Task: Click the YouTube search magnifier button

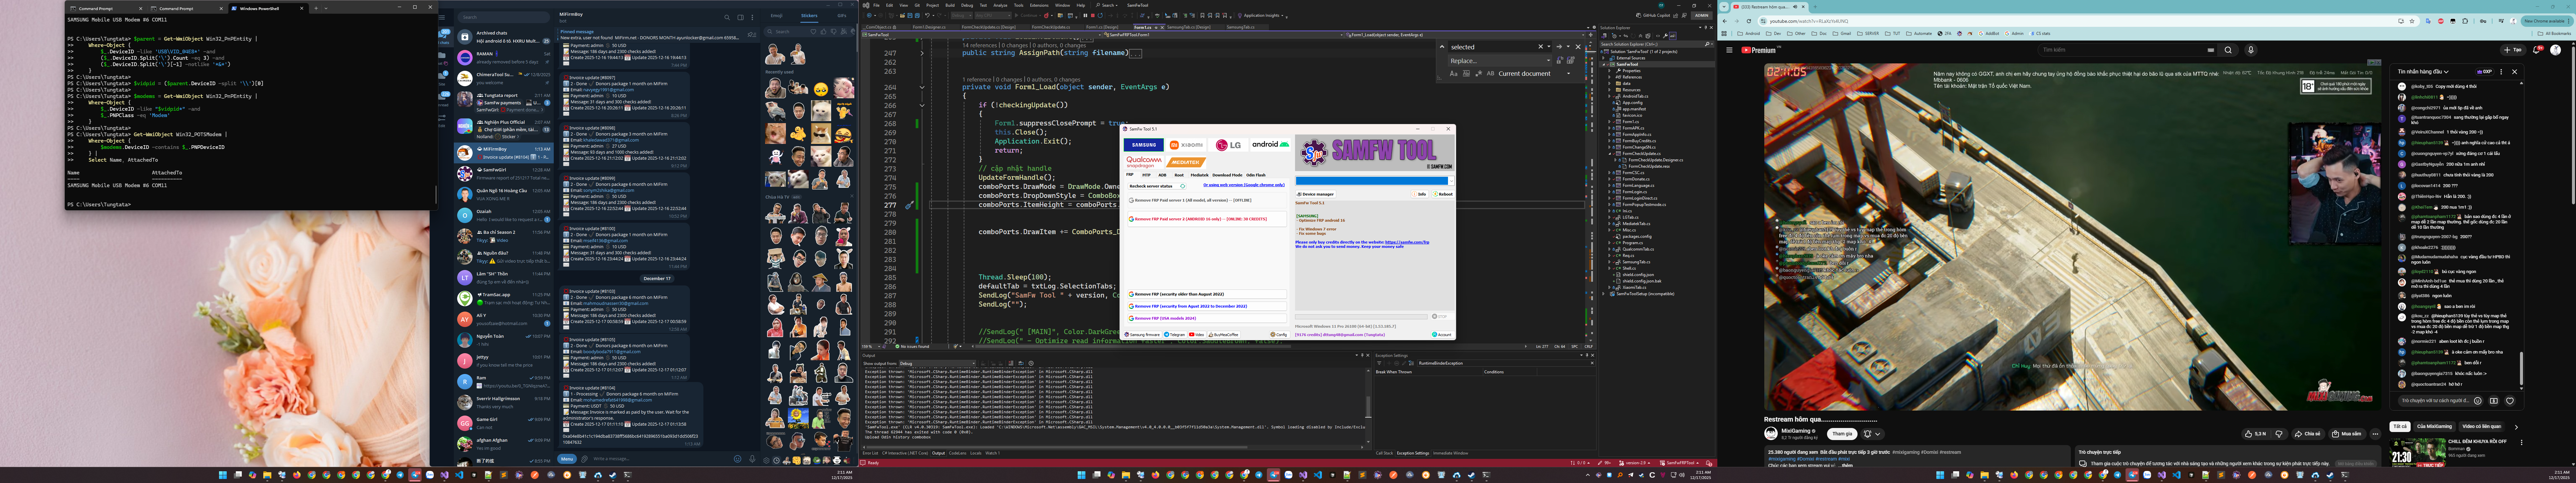Action: pos(2228,50)
